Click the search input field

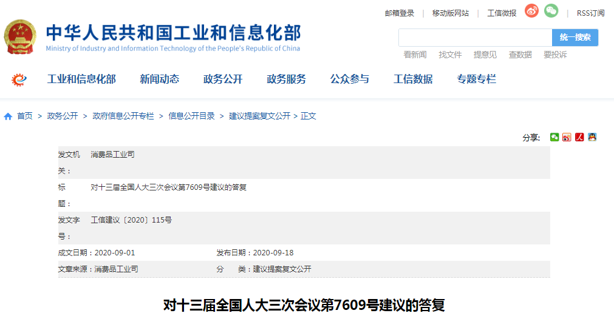click(x=476, y=38)
